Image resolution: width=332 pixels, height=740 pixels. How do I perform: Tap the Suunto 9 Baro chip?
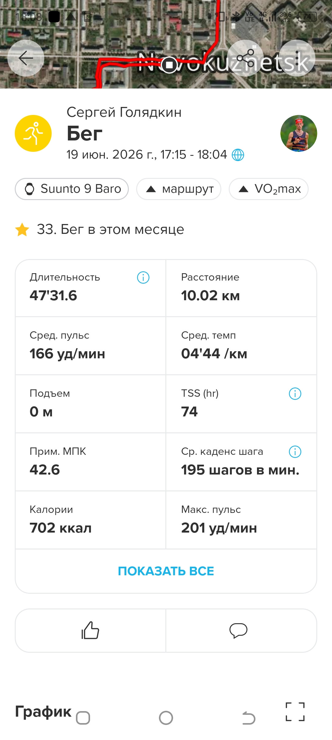point(72,189)
